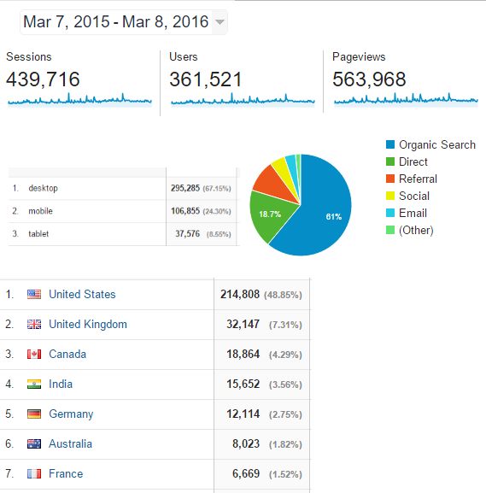The width and height of the screenshot is (486, 493).
Task: Click the Pageviews sparkline chart
Action: coord(406,100)
